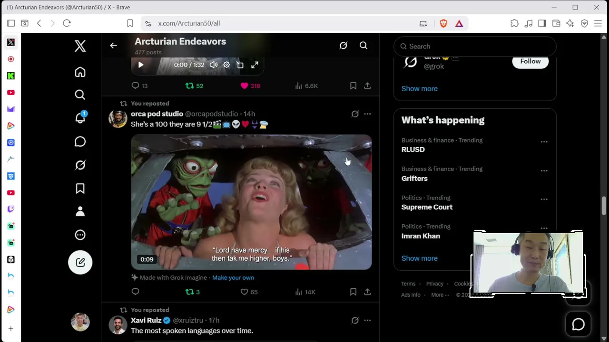Open the account avatar menu at bottom left
This screenshot has height=342, width=609.
point(80,322)
